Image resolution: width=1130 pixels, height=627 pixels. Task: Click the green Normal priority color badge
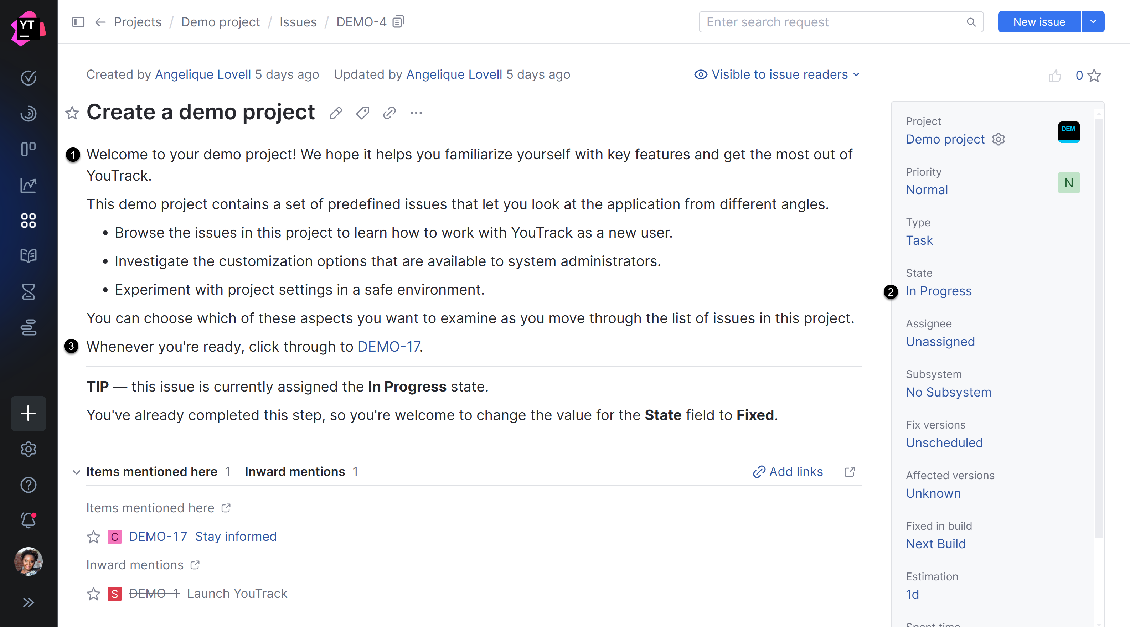click(x=1069, y=182)
